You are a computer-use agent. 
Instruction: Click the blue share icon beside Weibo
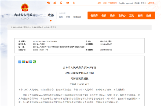[x=31, y=62]
